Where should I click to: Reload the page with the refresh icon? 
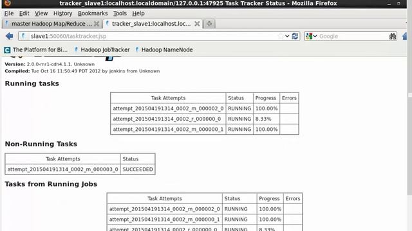click(x=295, y=36)
